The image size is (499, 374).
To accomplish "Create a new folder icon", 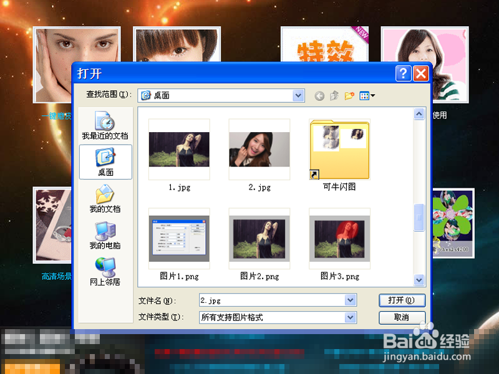I will (x=349, y=95).
